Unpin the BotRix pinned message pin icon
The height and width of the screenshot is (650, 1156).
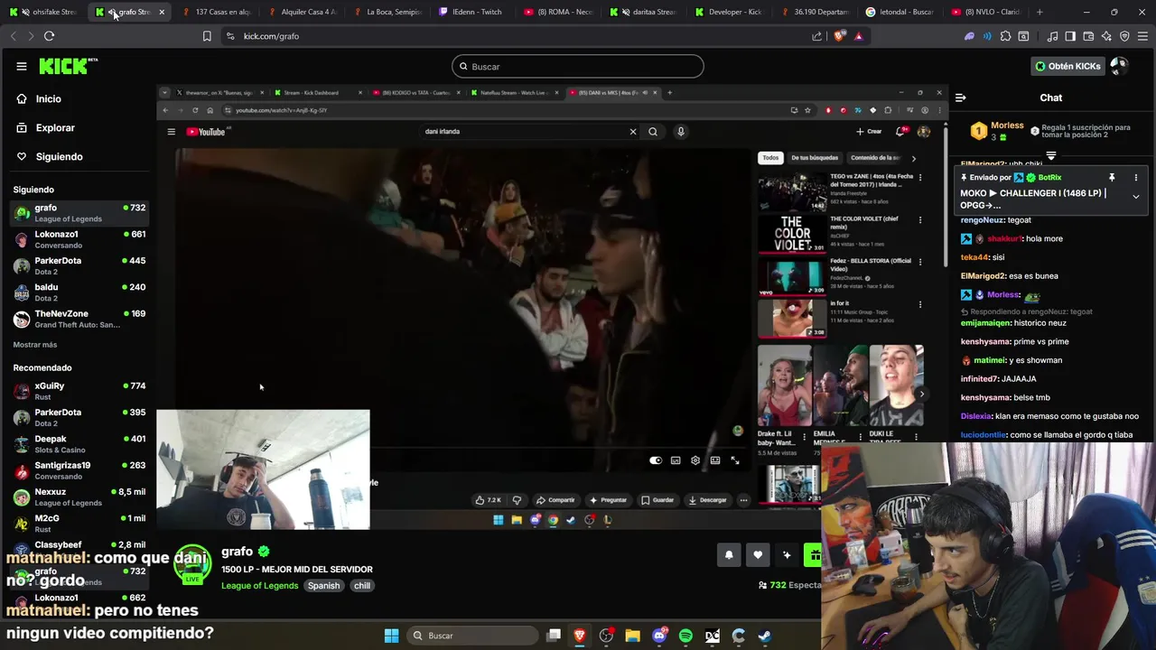1112,178
